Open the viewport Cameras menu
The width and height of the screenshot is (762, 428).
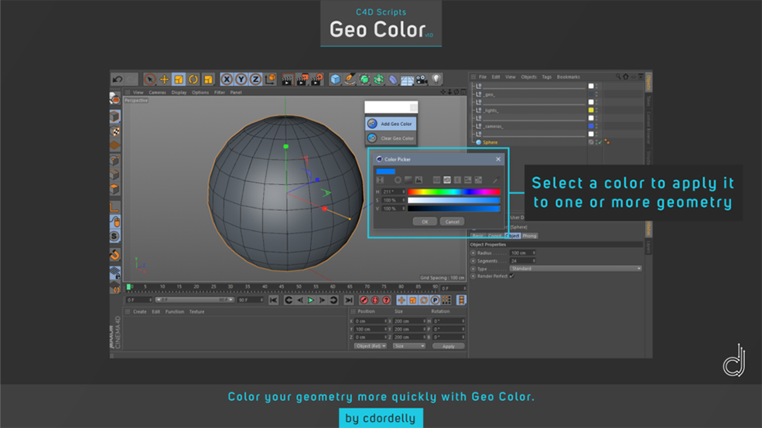coord(157,92)
